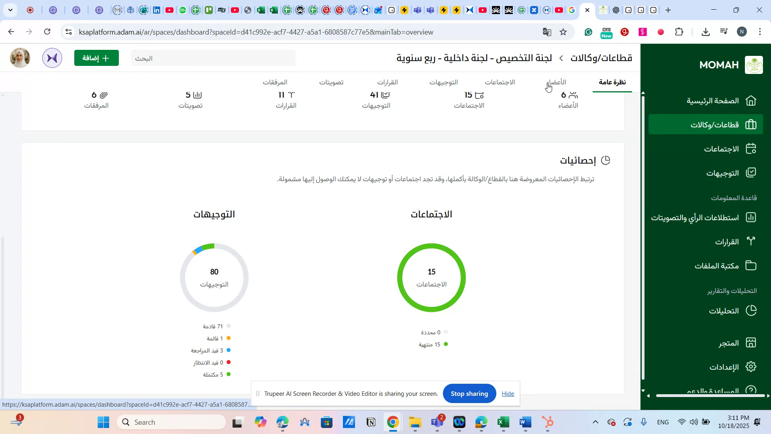Click the Stop sharing button

[x=469, y=393]
